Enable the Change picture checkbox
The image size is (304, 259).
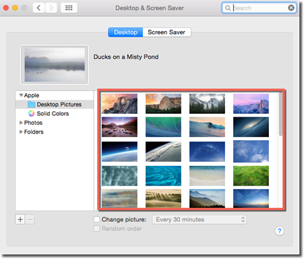pos(96,219)
